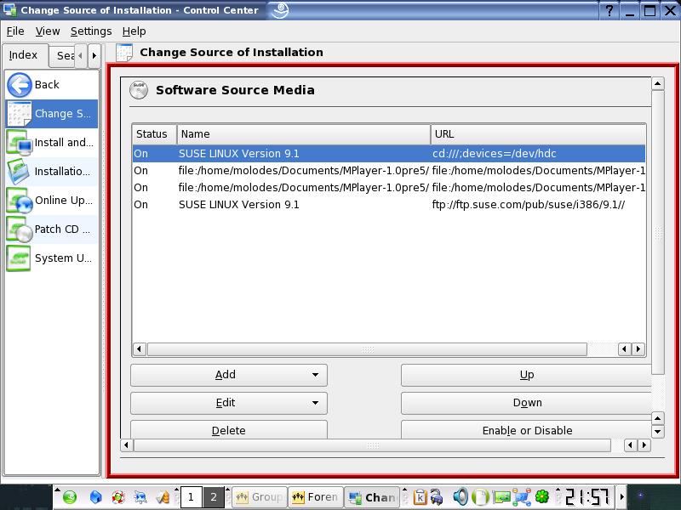Viewport: 681px width, 510px height.
Task: Click the source list horizontal scrollbar
Action: click(x=366, y=349)
